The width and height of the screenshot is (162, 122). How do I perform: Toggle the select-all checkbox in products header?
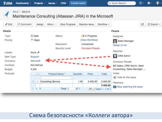pos(38,74)
